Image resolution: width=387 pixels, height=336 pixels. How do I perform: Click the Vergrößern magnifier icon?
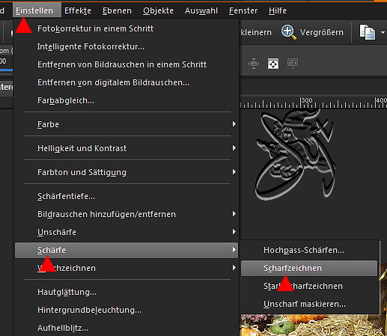[x=289, y=32]
